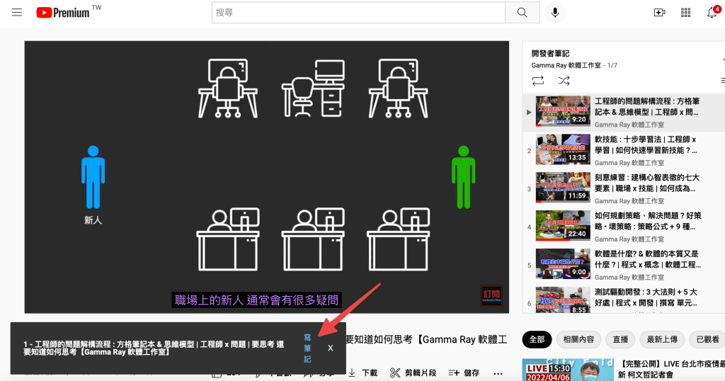This screenshot has width=725, height=381.
Task: Click the subscribe watermark in video corner
Action: point(491,296)
